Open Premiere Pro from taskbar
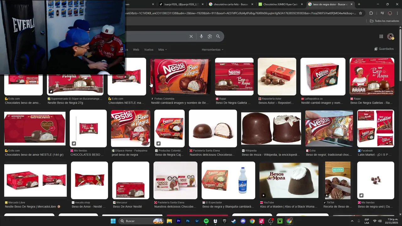The width and height of the screenshot is (402, 226). coord(179,221)
